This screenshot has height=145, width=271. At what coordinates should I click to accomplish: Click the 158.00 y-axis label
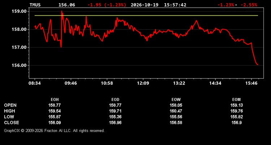click(x=19, y=29)
